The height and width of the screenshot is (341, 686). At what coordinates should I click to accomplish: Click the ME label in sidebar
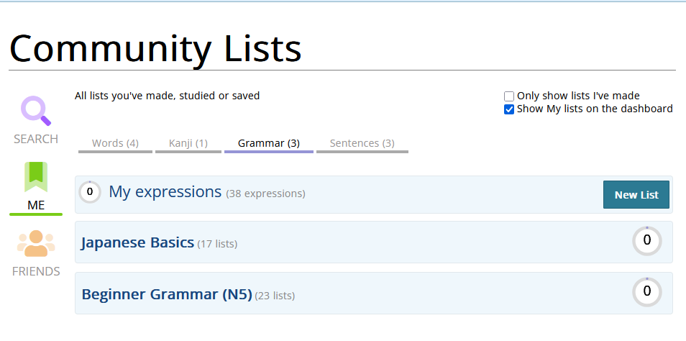(35, 205)
